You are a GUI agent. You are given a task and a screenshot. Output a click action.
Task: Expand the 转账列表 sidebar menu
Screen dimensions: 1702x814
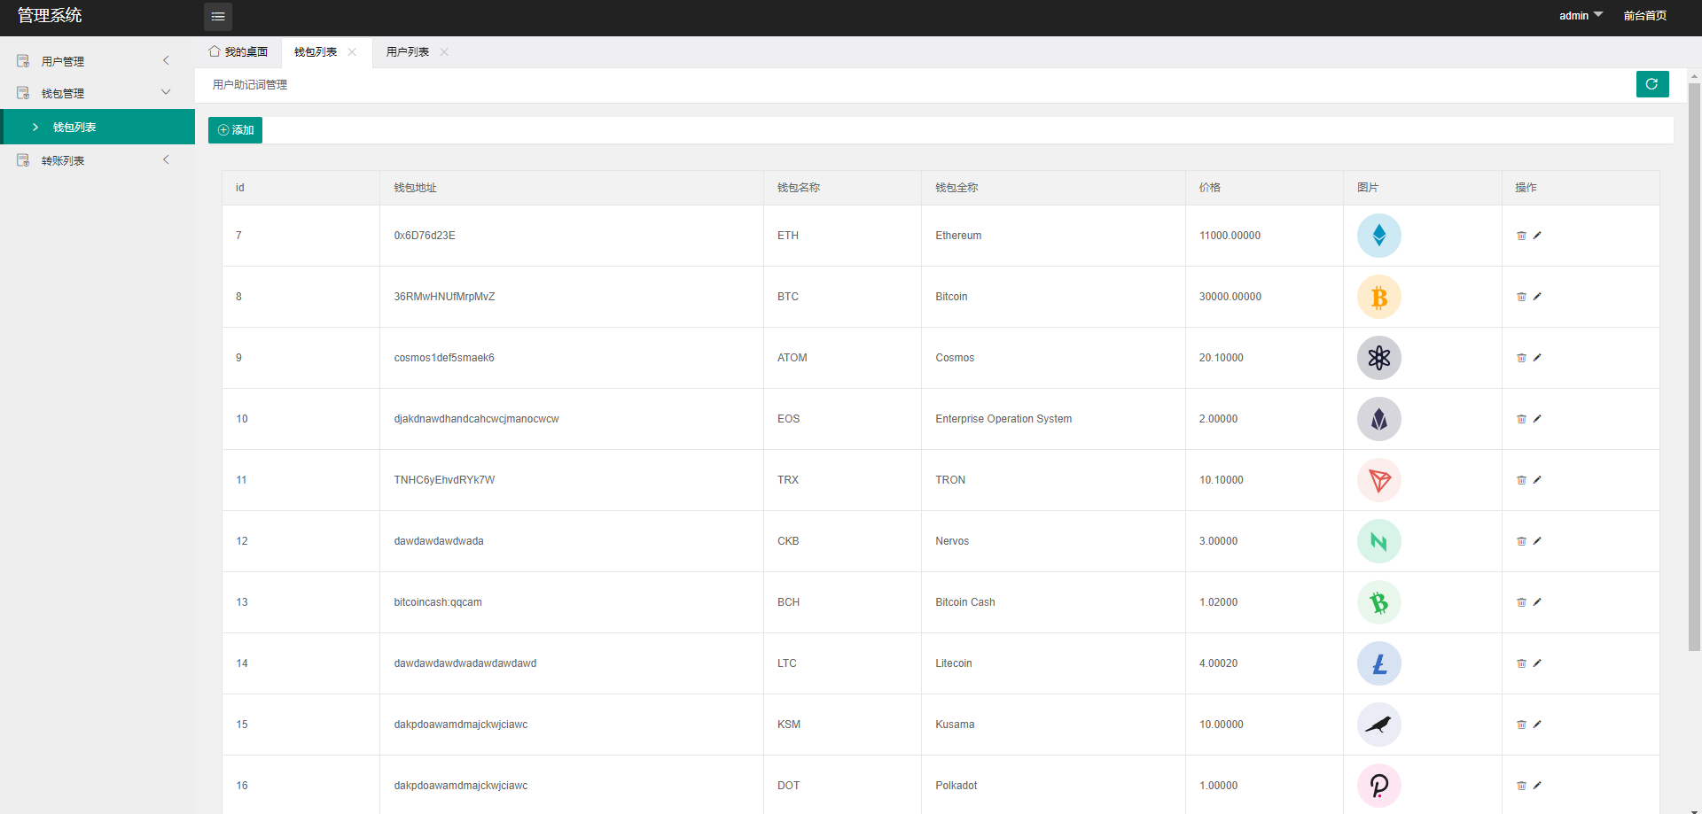click(x=96, y=160)
